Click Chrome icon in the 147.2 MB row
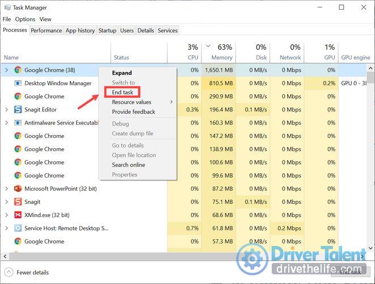 18,136
